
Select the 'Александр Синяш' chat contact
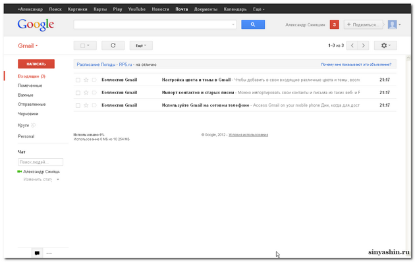(41, 172)
